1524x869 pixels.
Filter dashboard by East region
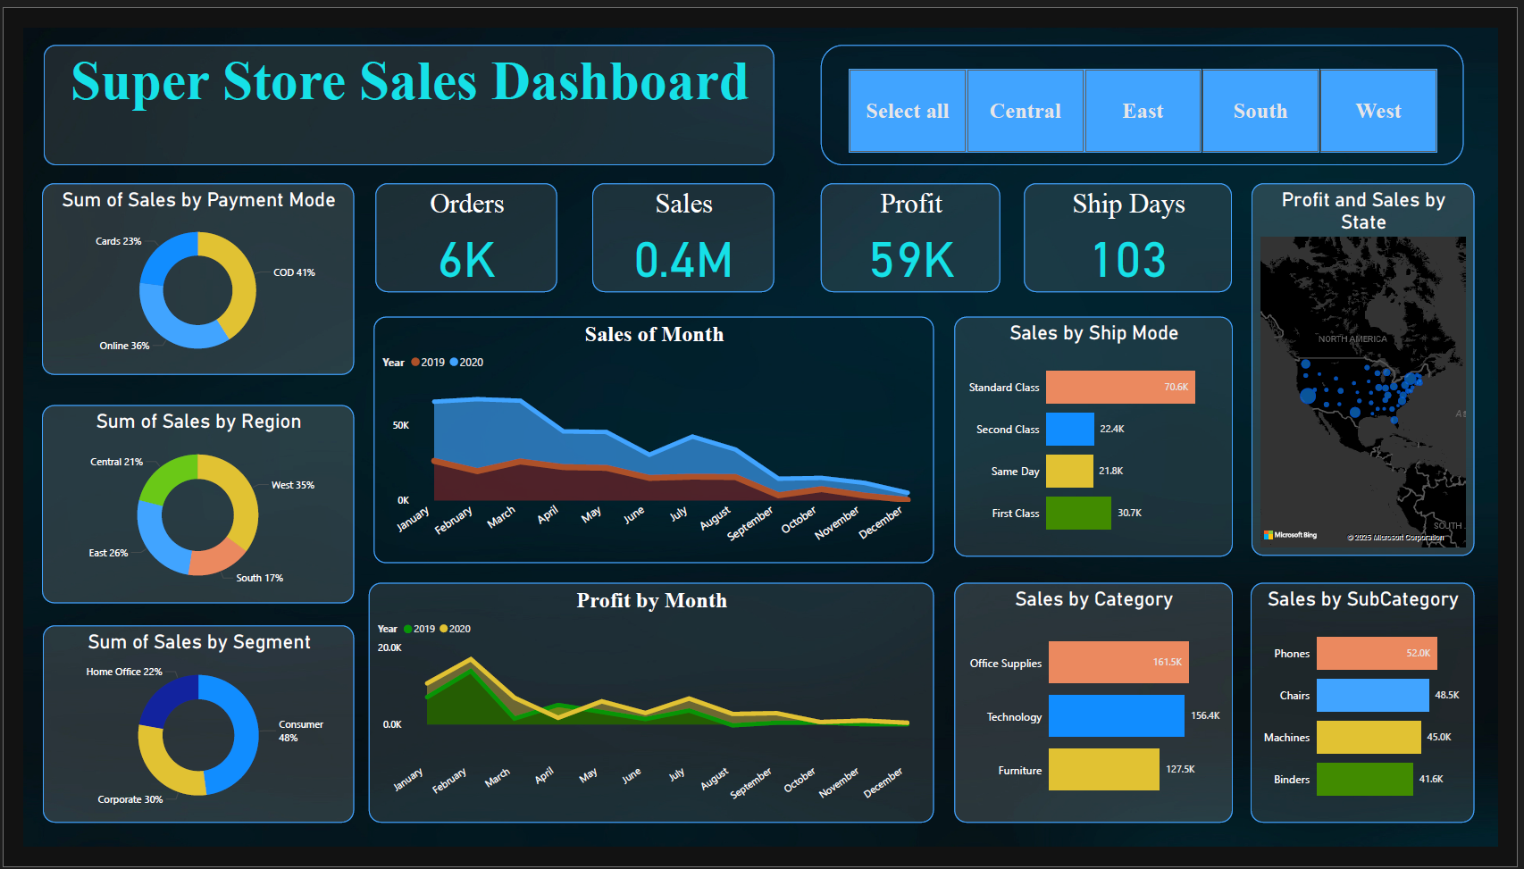click(x=1143, y=110)
